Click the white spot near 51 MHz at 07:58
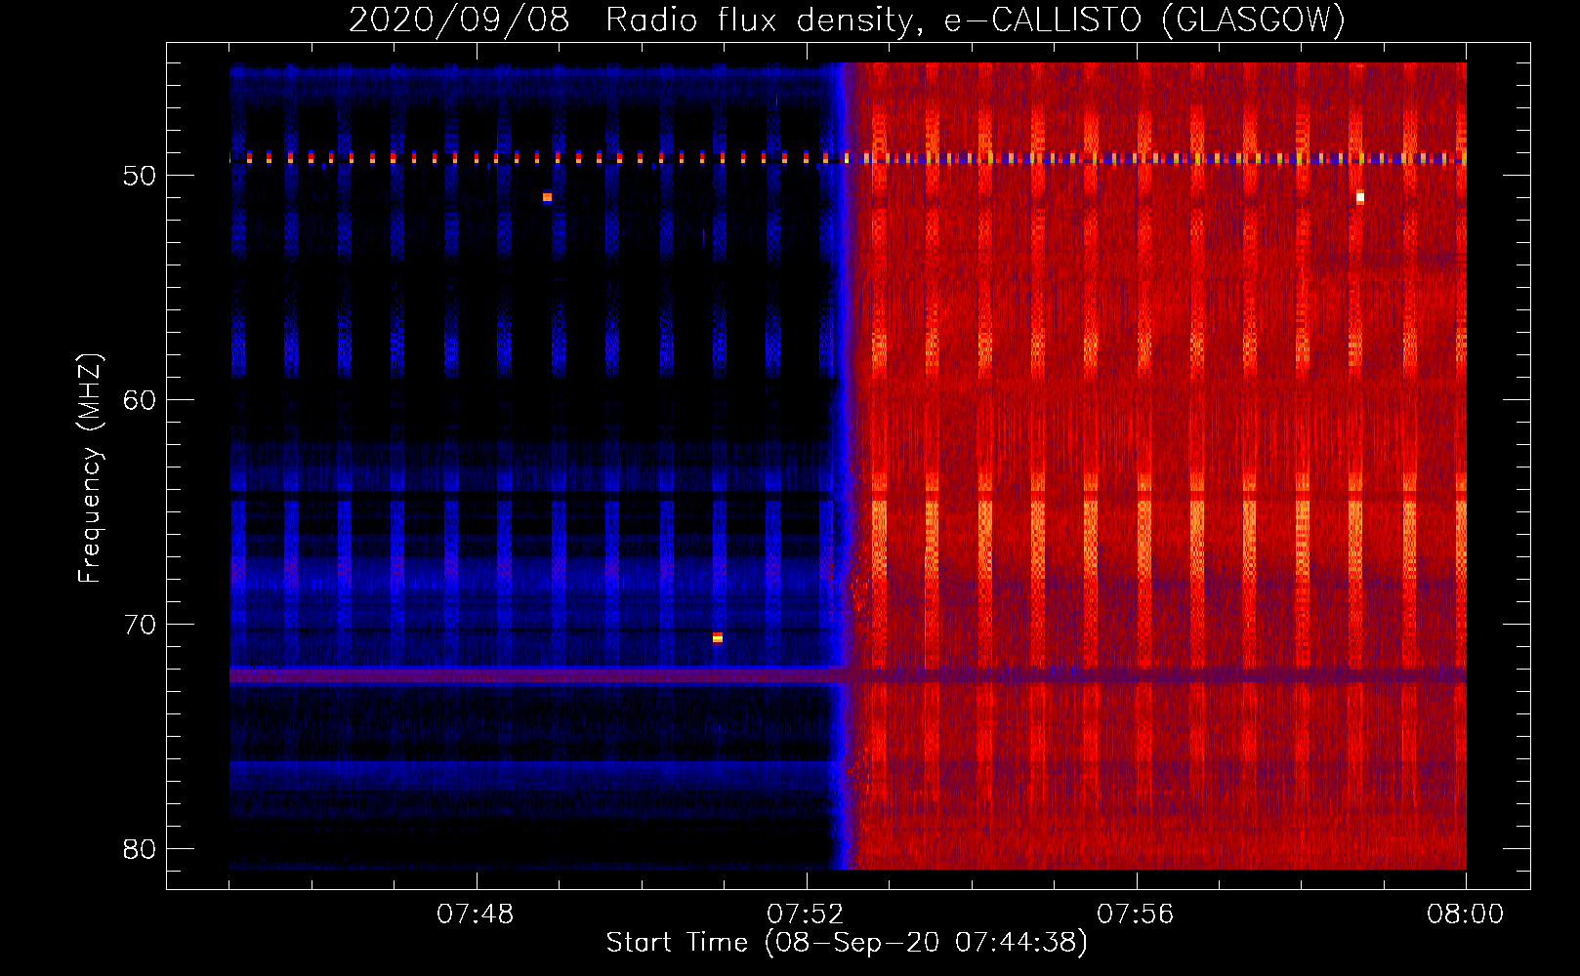This screenshot has width=1580, height=976. 1360,198
